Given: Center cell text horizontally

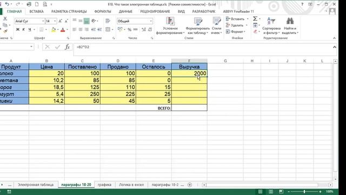Looking at the screenshot, I should point(81,29).
